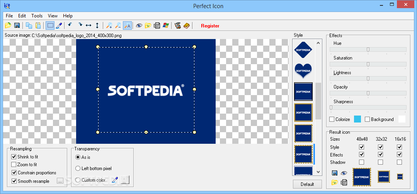Screen dimensions: 417x194
Task: Click the EXT icon in Result icon panel
Action: (344, 182)
